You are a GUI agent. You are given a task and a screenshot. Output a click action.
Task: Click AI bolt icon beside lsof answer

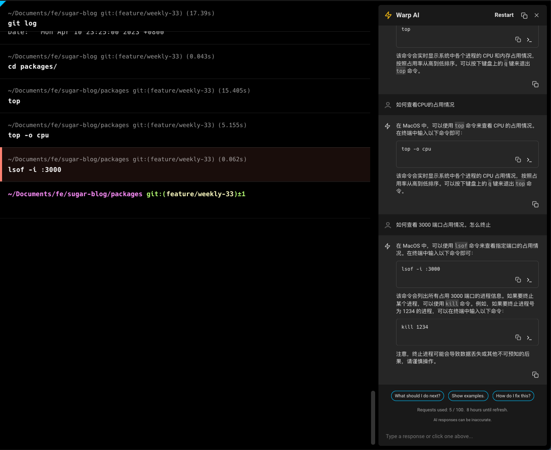pyautogui.click(x=387, y=246)
